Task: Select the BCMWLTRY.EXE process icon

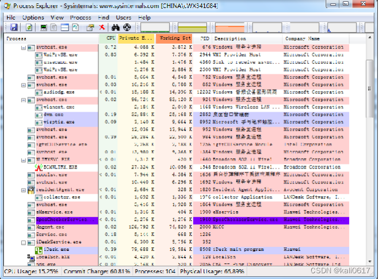Action: (39, 167)
